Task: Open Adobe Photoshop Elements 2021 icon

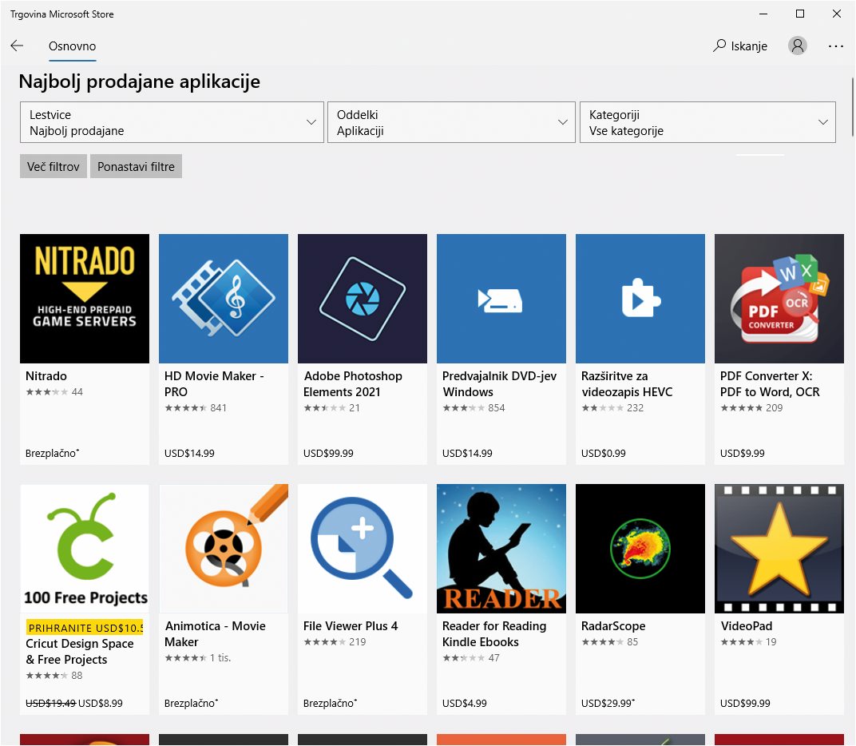Action: pos(363,299)
